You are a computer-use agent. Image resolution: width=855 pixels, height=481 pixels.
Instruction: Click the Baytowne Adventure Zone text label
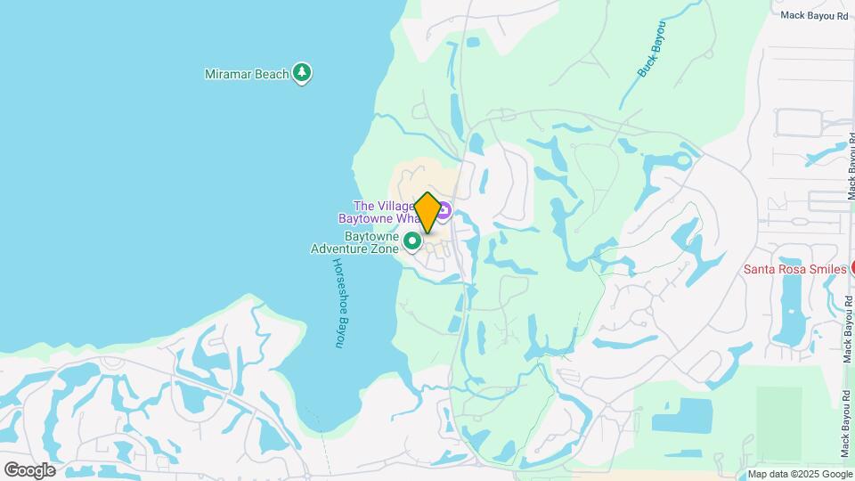pos(355,242)
